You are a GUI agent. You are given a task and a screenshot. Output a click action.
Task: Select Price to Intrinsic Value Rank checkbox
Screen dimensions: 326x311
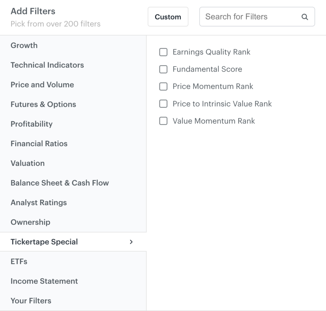(x=163, y=104)
